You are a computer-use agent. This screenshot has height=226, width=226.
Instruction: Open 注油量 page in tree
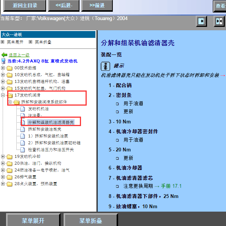pyautogui.click(x=35, y=115)
